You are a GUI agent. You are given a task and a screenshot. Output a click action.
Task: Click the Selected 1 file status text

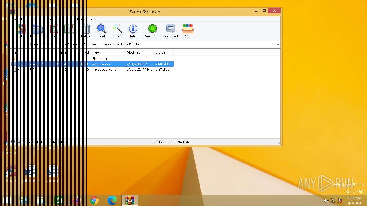(44, 142)
